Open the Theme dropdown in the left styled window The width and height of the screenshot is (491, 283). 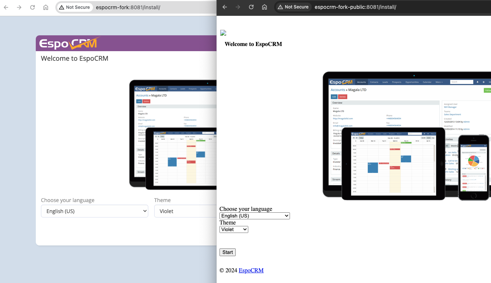185,211
